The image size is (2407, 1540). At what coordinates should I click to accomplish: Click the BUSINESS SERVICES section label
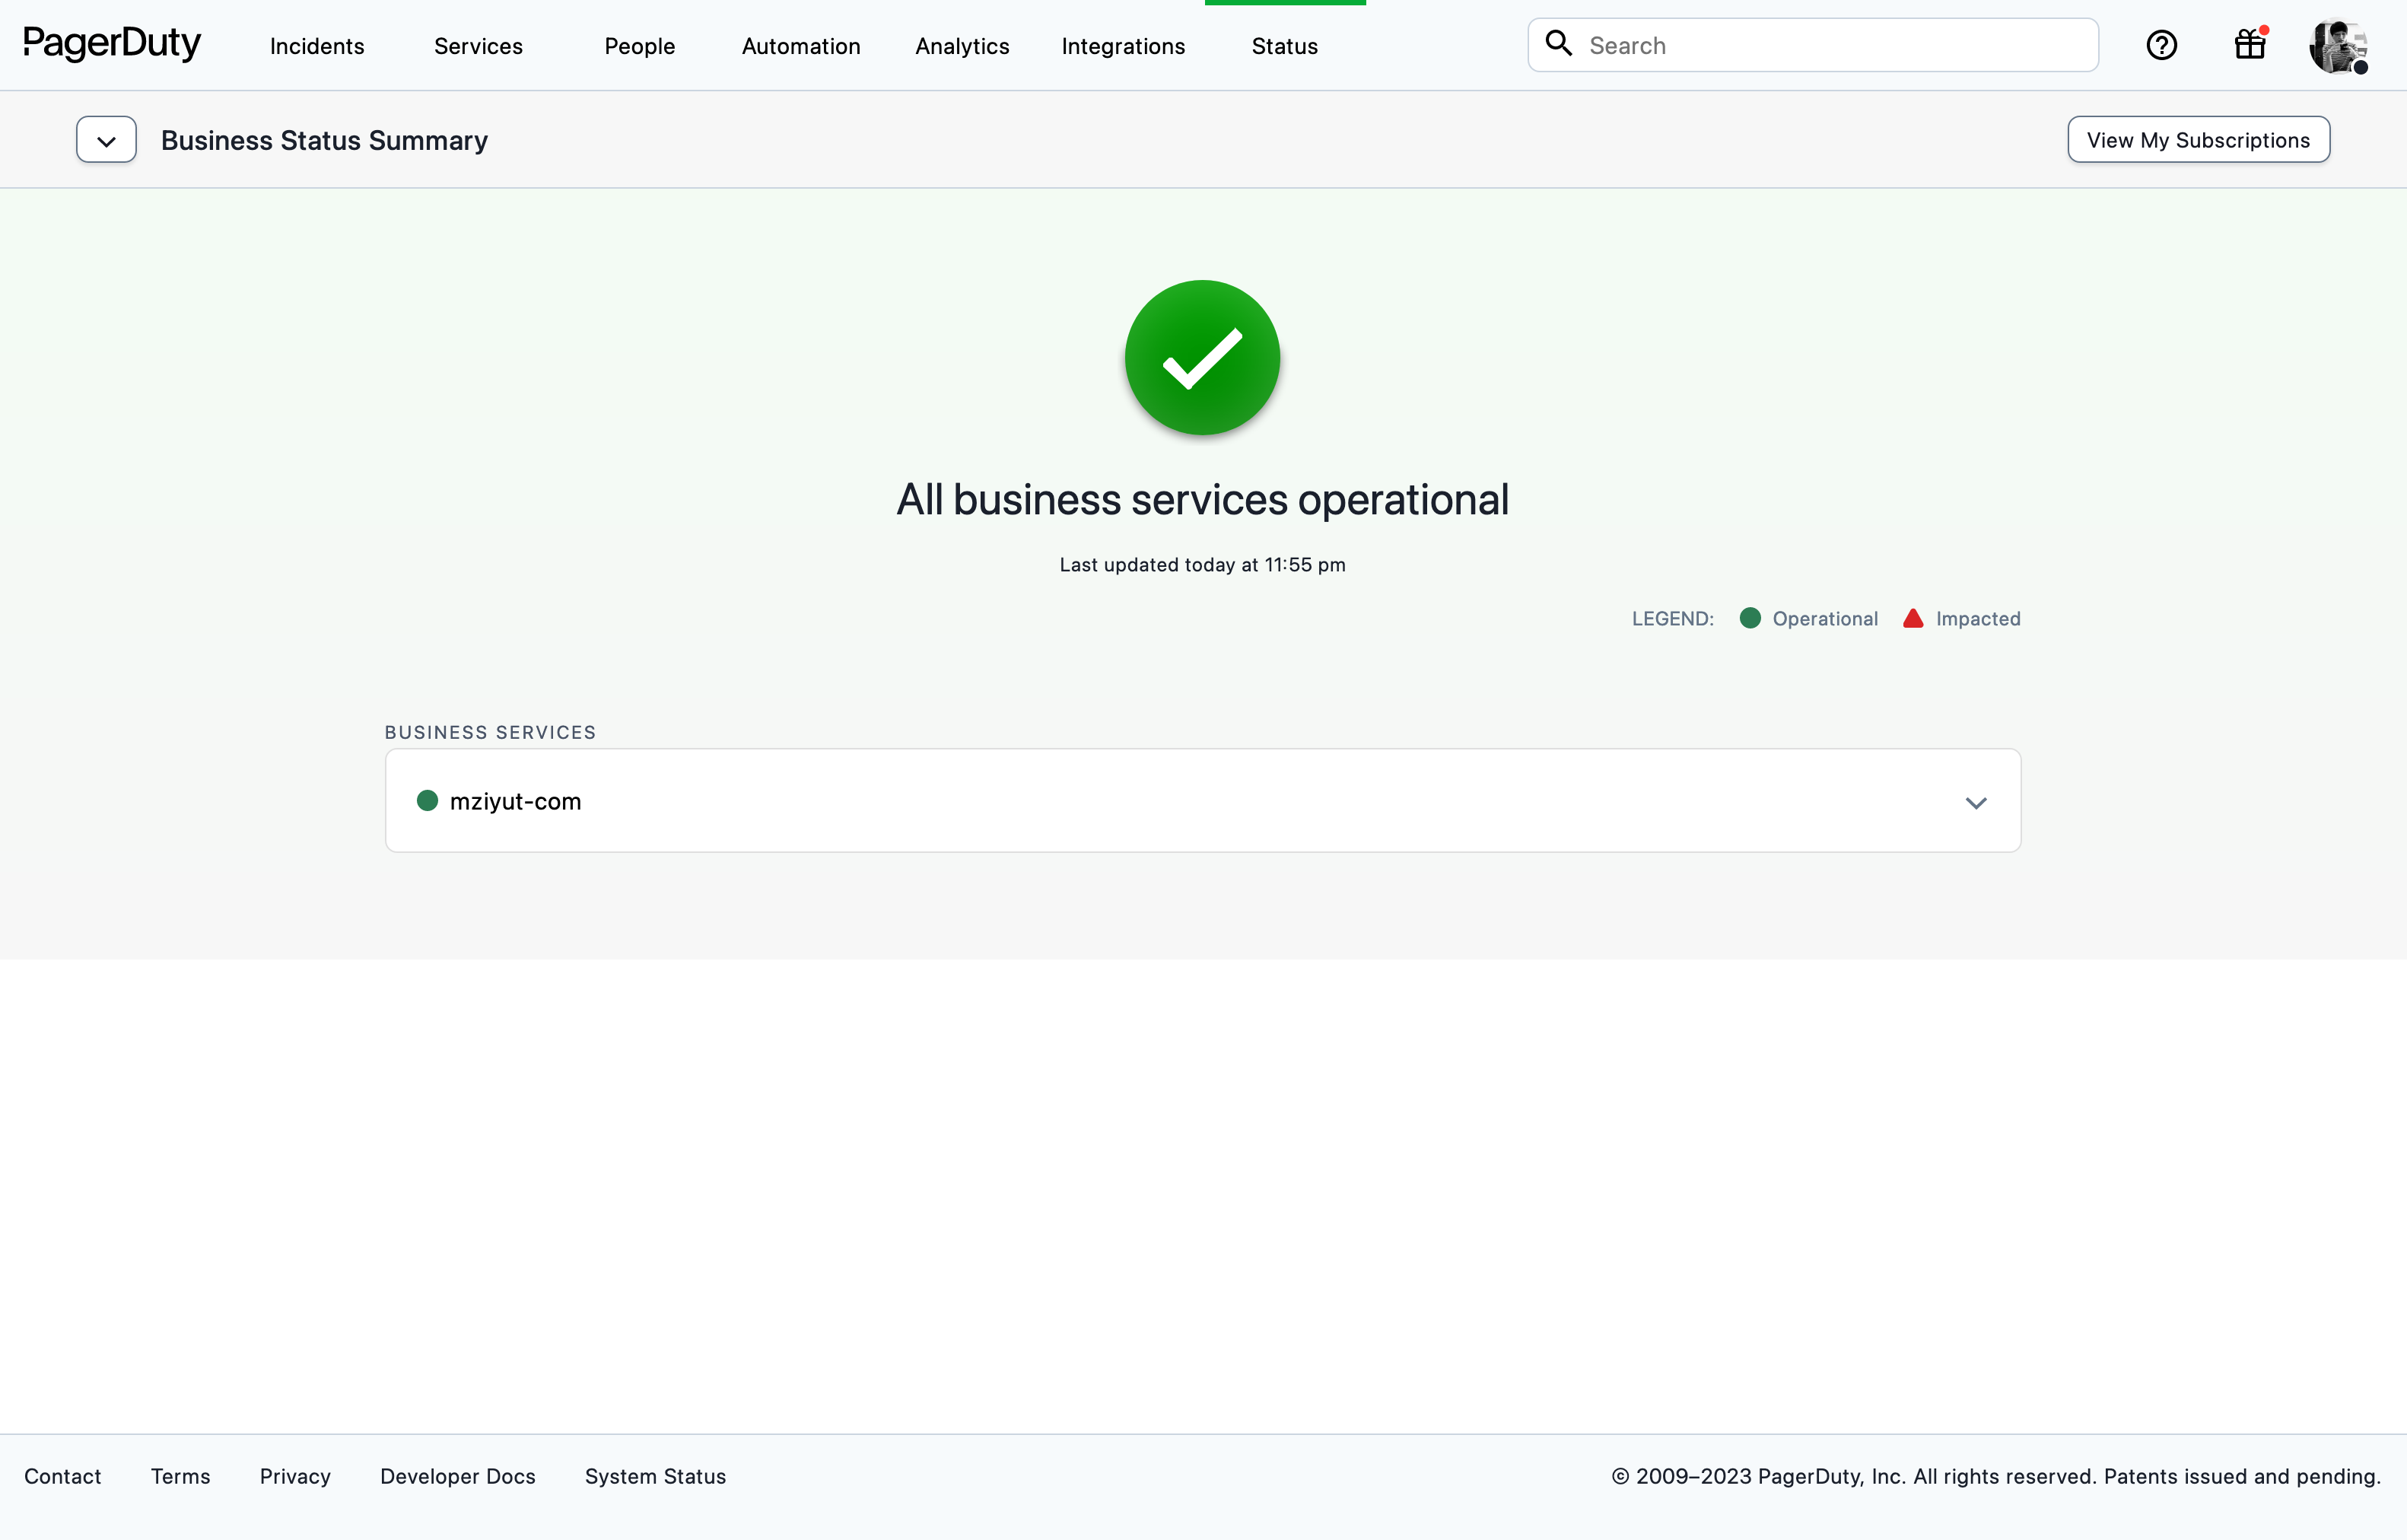(490, 732)
